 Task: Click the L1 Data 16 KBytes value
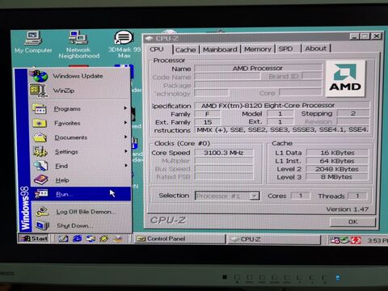337,153
